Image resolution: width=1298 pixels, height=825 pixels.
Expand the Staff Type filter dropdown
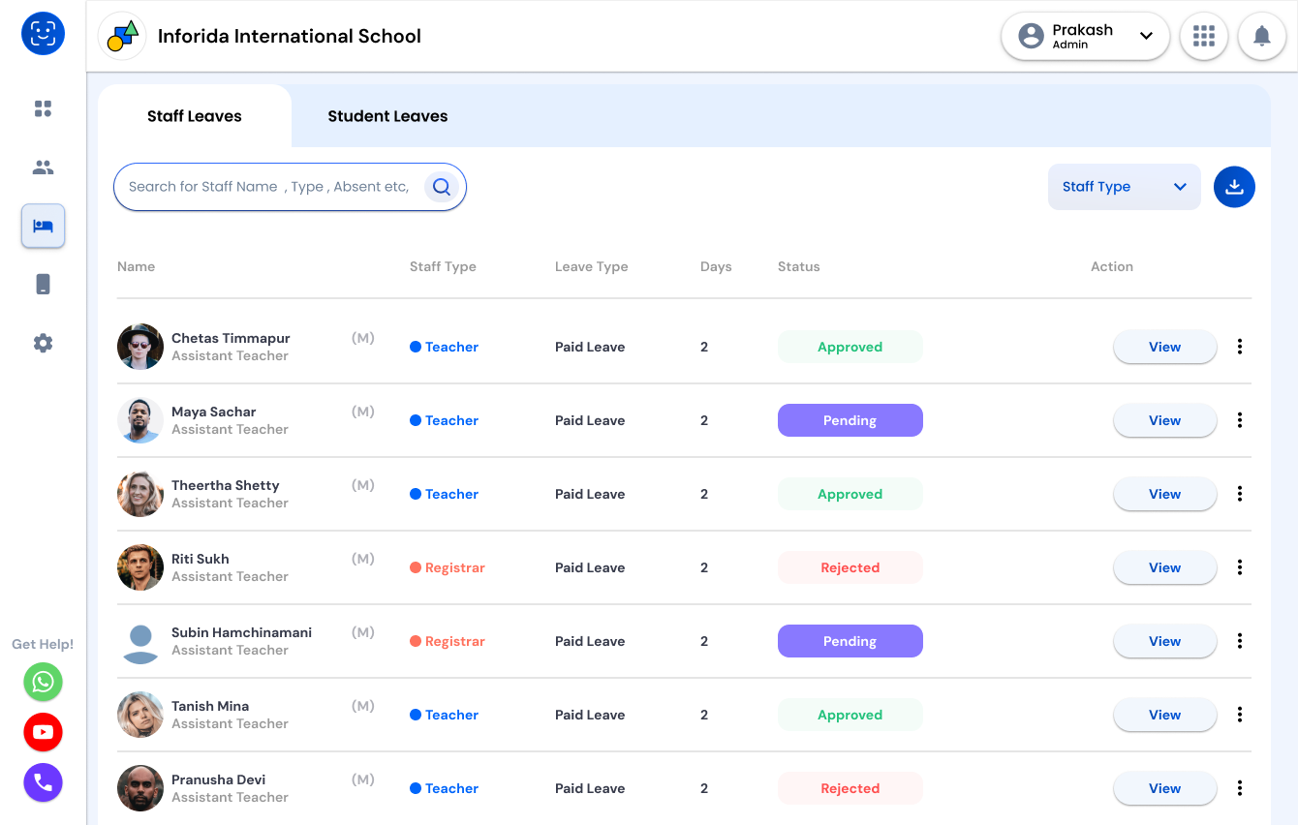(1124, 187)
